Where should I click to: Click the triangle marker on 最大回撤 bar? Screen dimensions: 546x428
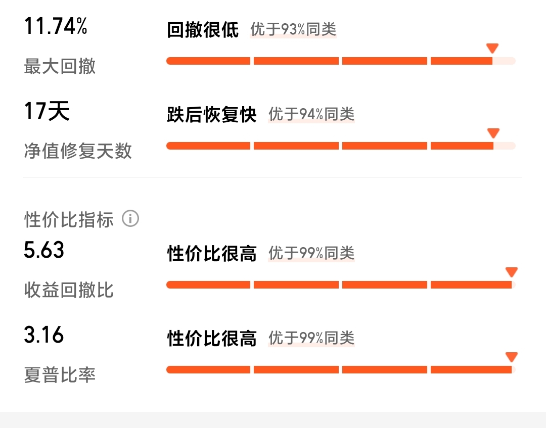coord(492,49)
